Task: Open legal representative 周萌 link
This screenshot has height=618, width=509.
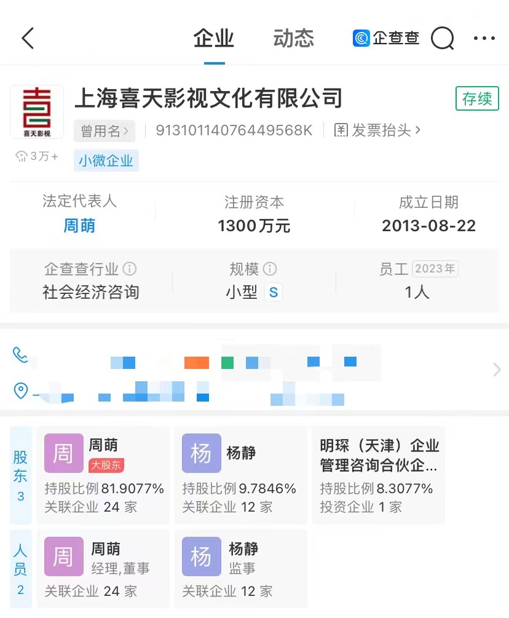Action: [x=79, y=226]
